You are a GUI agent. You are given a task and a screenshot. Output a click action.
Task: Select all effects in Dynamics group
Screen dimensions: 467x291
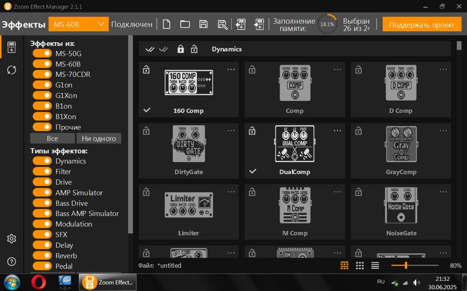pyautogui.click(x=149, y=49)
